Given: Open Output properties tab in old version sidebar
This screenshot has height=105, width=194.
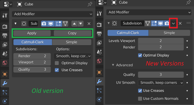Looking at the screenshot, I should tap(5, 36).
